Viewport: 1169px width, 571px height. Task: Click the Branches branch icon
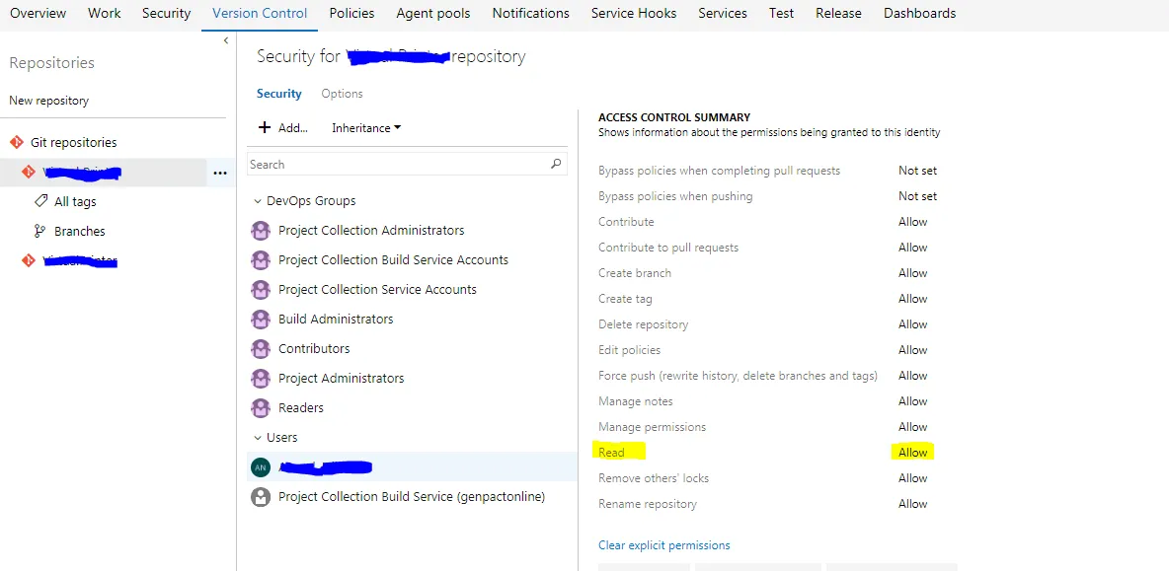40,231
